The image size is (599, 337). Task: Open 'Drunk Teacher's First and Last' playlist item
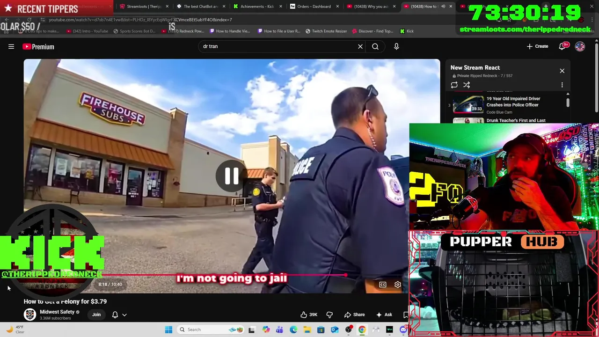point(516,120)
